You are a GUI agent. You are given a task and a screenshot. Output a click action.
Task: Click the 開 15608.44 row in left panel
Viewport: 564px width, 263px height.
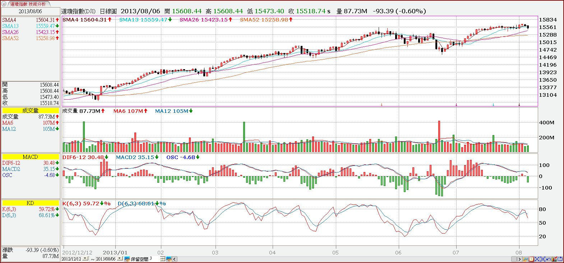pos(30,85)
